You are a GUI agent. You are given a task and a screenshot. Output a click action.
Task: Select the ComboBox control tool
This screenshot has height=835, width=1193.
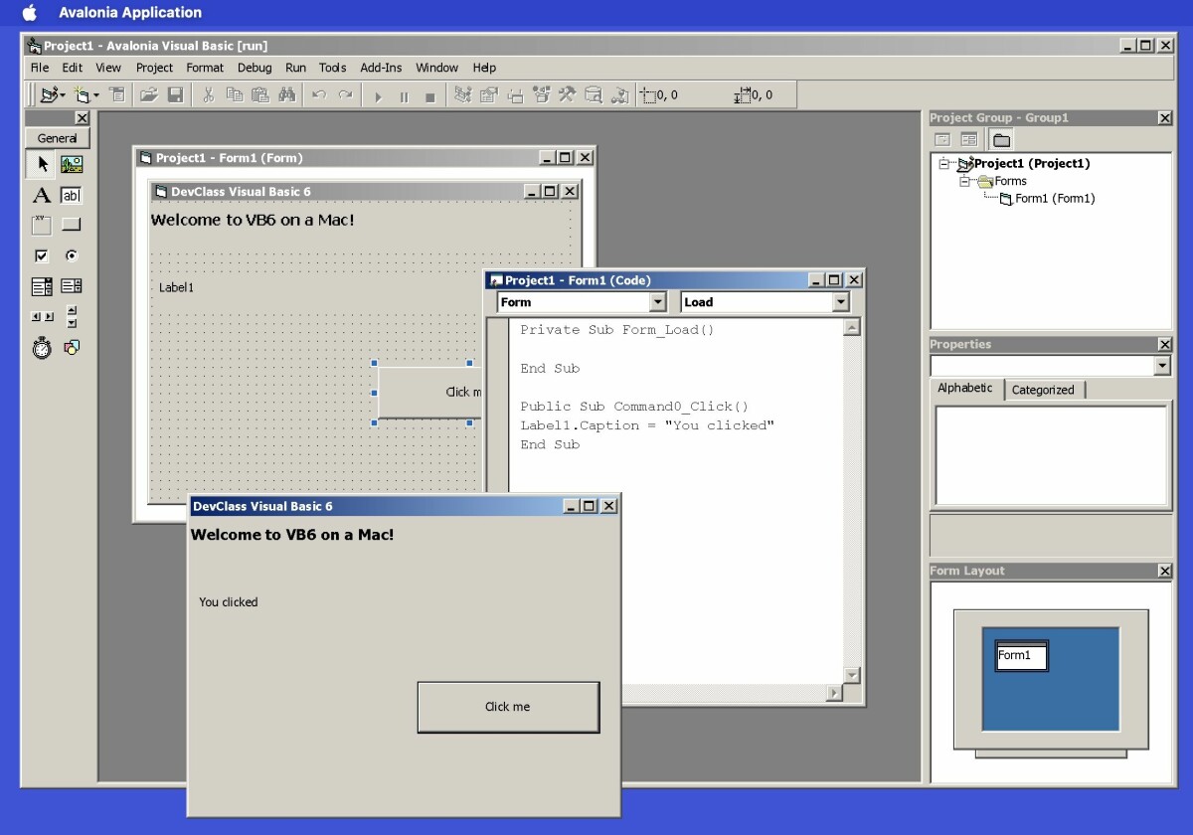(x=41, y=285)
